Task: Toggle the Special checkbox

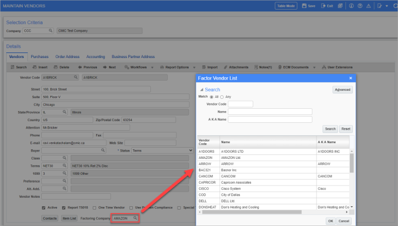Action: pyautogui.click(x=179, y=208)
